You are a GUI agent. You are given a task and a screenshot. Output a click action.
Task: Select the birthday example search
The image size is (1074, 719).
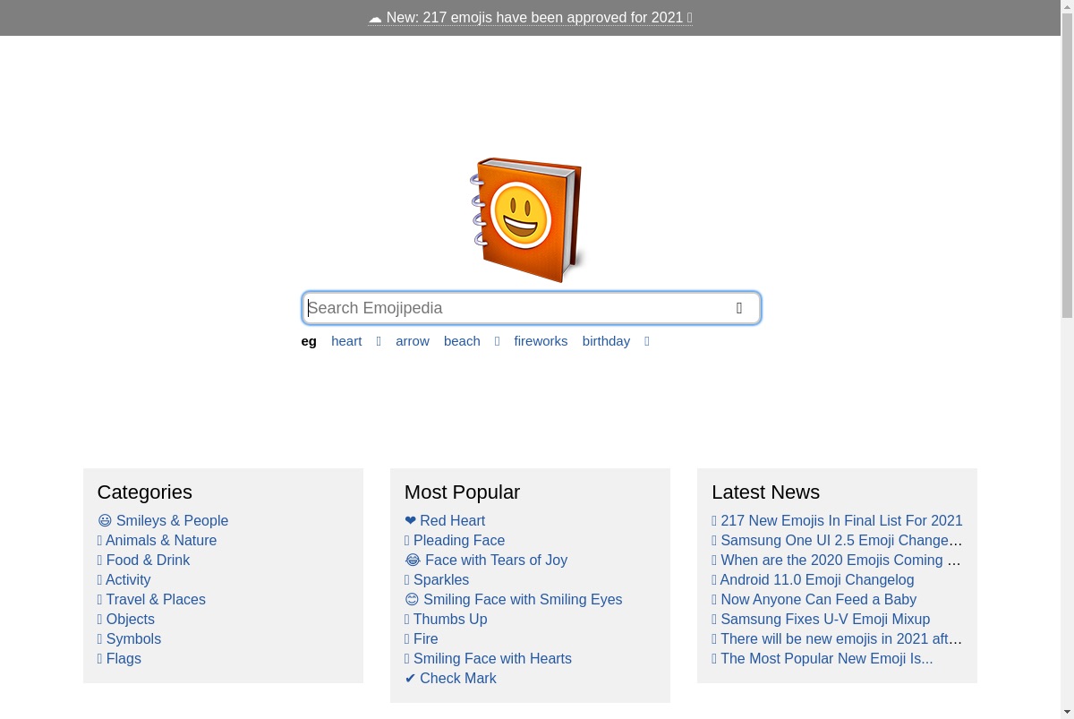pyautogui.click(x=606, y=341)
